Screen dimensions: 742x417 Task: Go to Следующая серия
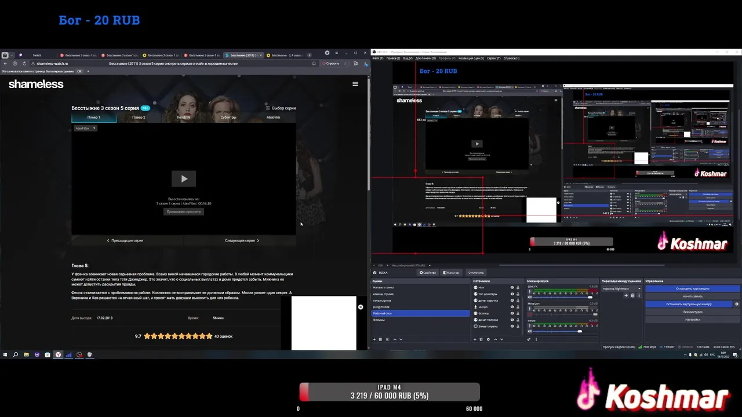[x=242, y=240]
